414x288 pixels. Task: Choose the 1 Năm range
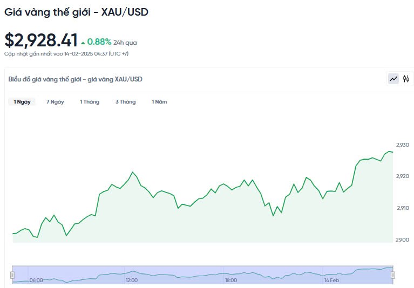159,102
